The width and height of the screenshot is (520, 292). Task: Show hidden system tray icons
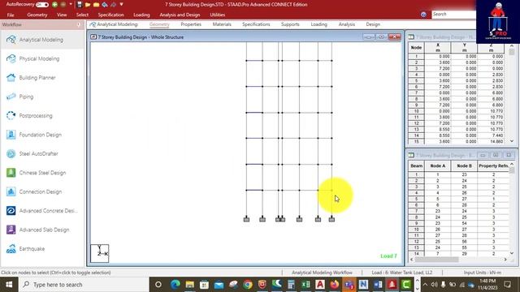[x=425, y=285]
